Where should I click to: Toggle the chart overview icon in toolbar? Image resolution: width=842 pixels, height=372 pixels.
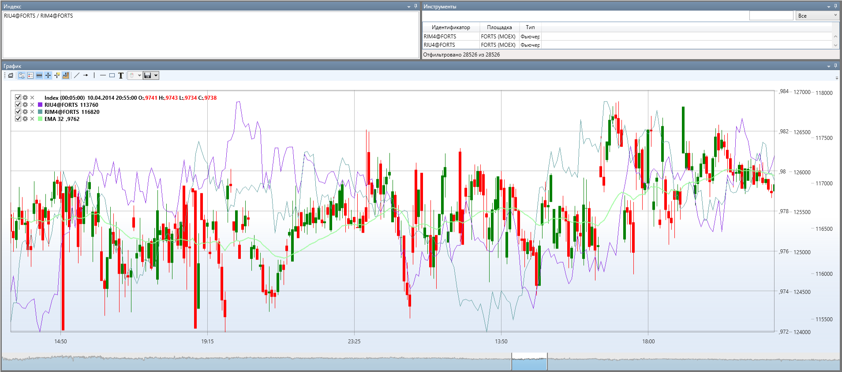(21, 75)
